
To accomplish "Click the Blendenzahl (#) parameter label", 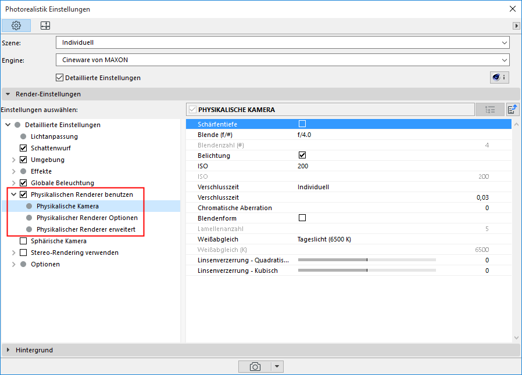I will click(x=221, y=145).
